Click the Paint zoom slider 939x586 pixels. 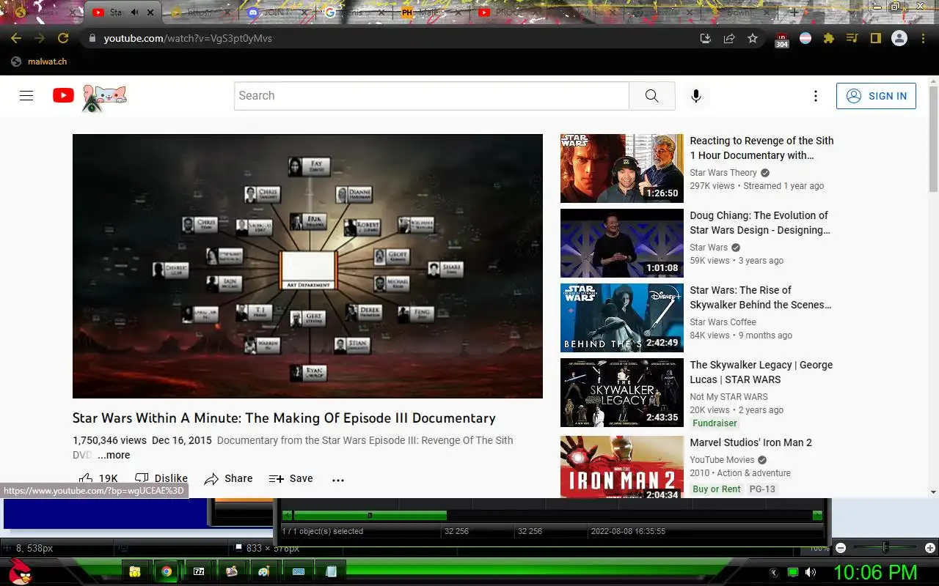(x=885, y=548)
